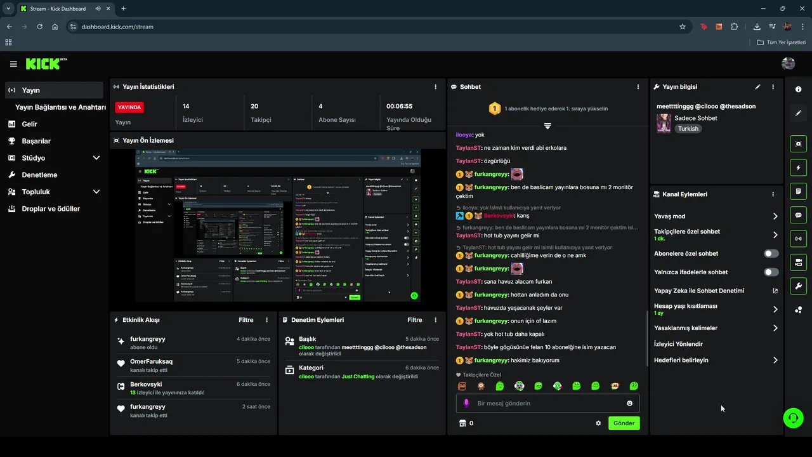This screenshot has height=457, width=812.
Task: Open Filtre in Denetim Eylemleri panel
Action: pos(415,321)
